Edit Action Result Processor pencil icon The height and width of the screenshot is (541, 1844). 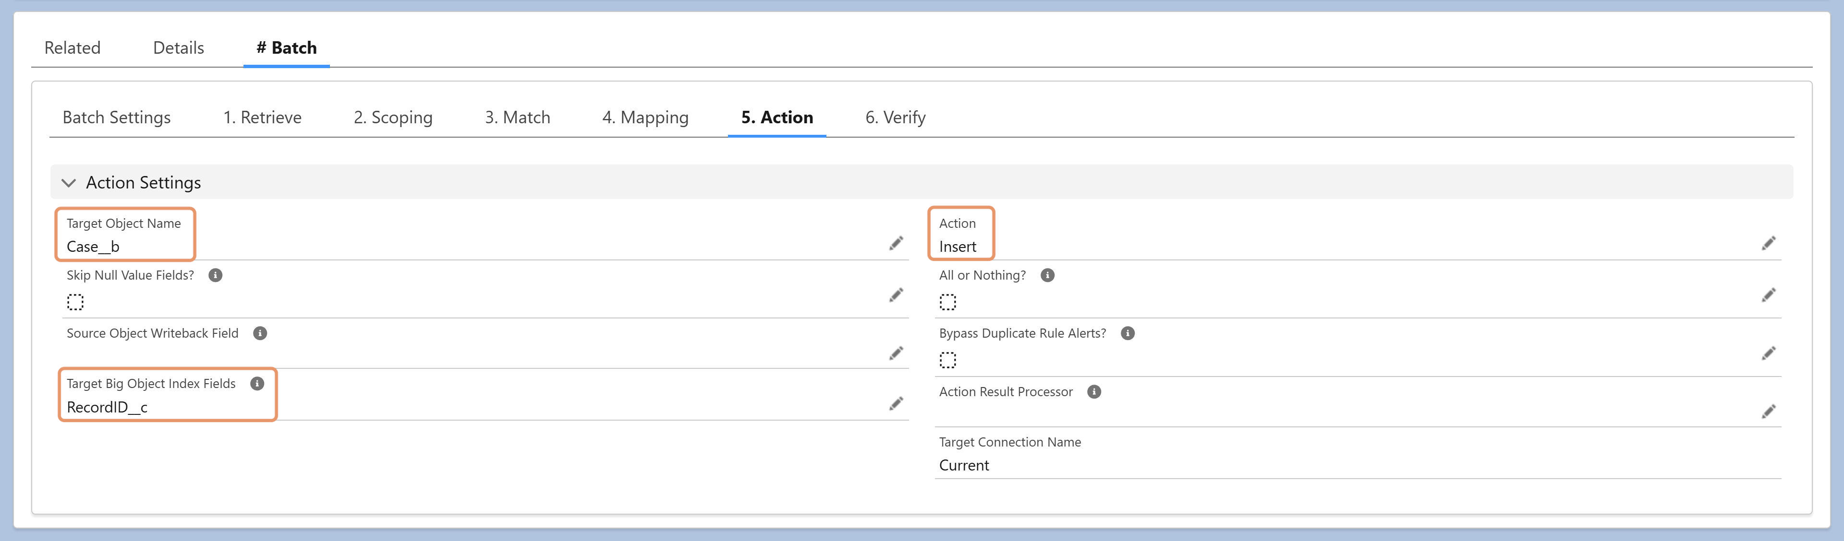(1768, 411)
